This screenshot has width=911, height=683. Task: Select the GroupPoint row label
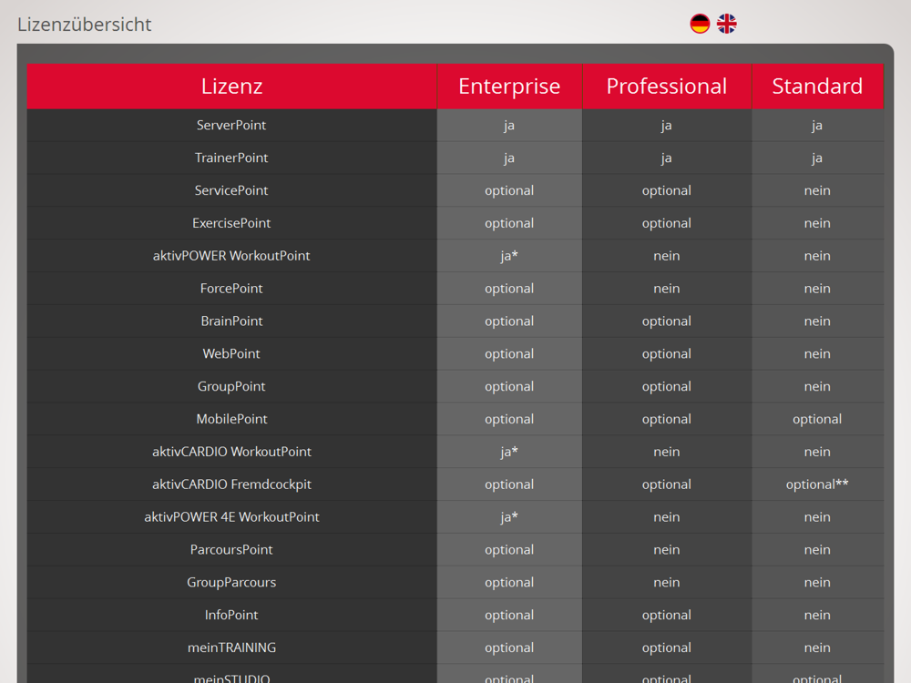231,386
